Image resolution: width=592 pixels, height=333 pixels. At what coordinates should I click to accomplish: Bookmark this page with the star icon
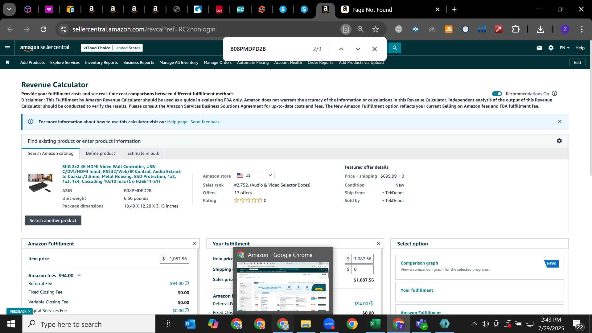(x=375, y=29)
